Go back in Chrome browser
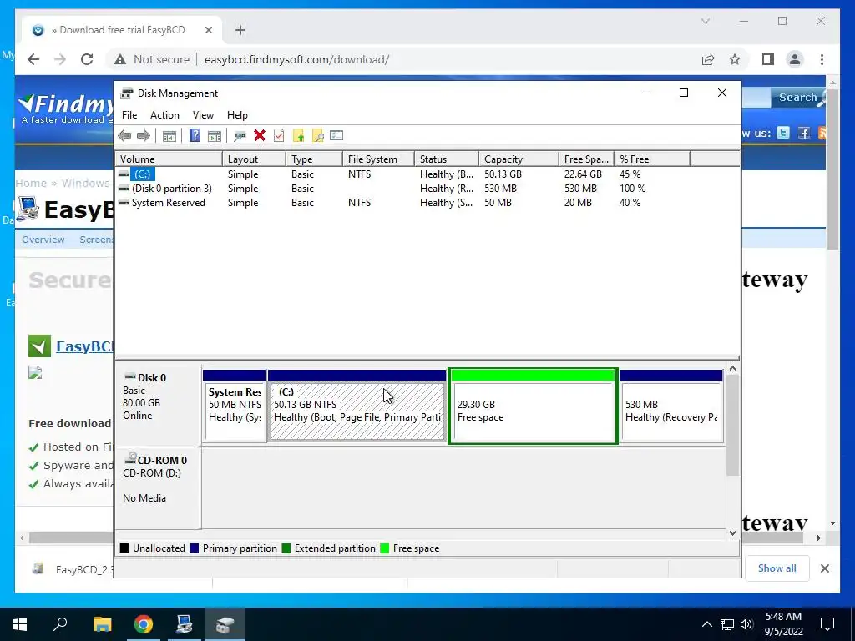The width and height of the screenshot is (855, 641). click(33, 59)
